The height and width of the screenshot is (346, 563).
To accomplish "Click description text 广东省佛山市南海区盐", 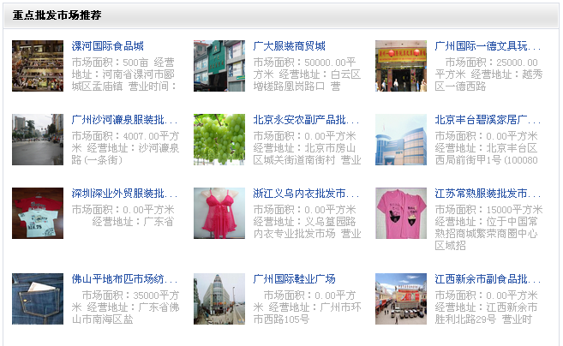I will point(125,313).
